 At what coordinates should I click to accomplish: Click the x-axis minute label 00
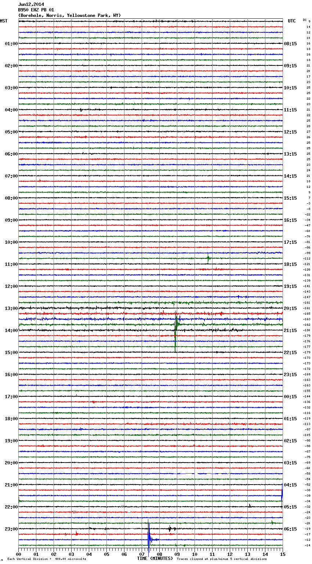(18, 554)
